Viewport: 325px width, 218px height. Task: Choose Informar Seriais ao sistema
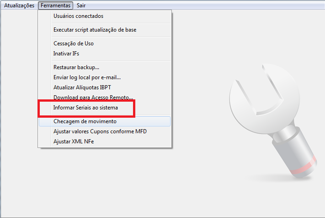coord(85,108)
